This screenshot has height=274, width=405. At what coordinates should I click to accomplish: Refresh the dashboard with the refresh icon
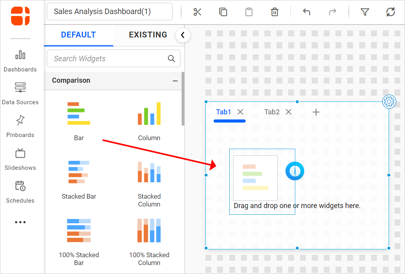pos(391,12)
